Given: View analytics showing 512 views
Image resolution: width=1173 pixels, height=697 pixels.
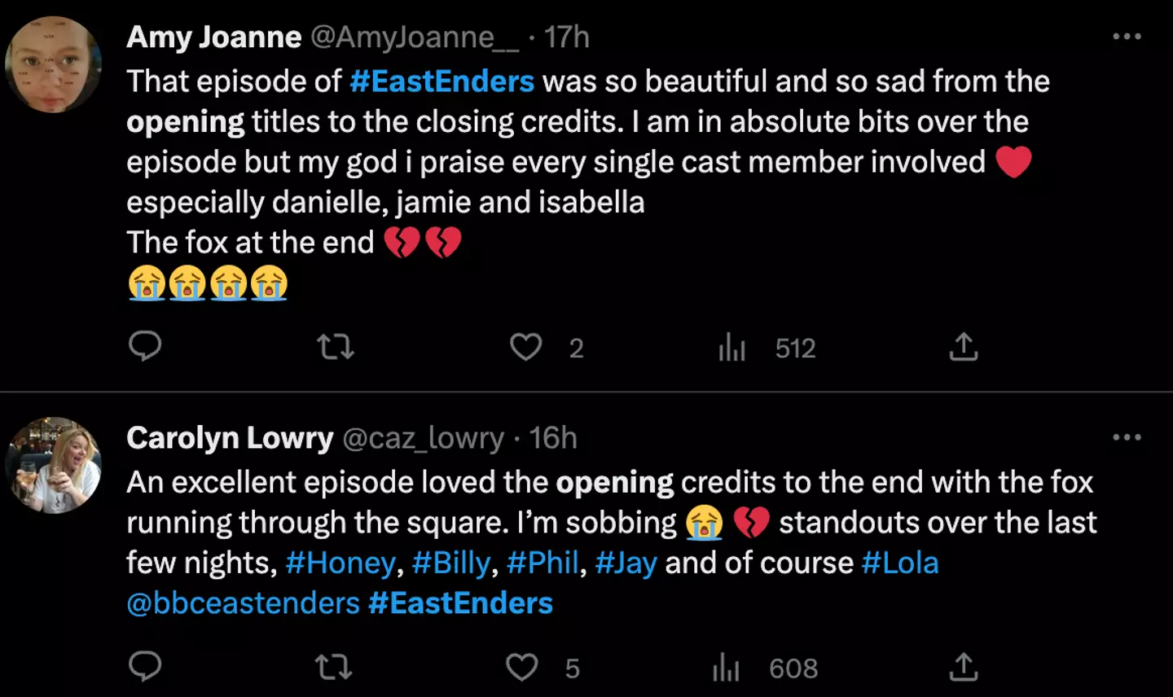Looking at the screenshot, I should pyautogui.click(x=732, y=348).
